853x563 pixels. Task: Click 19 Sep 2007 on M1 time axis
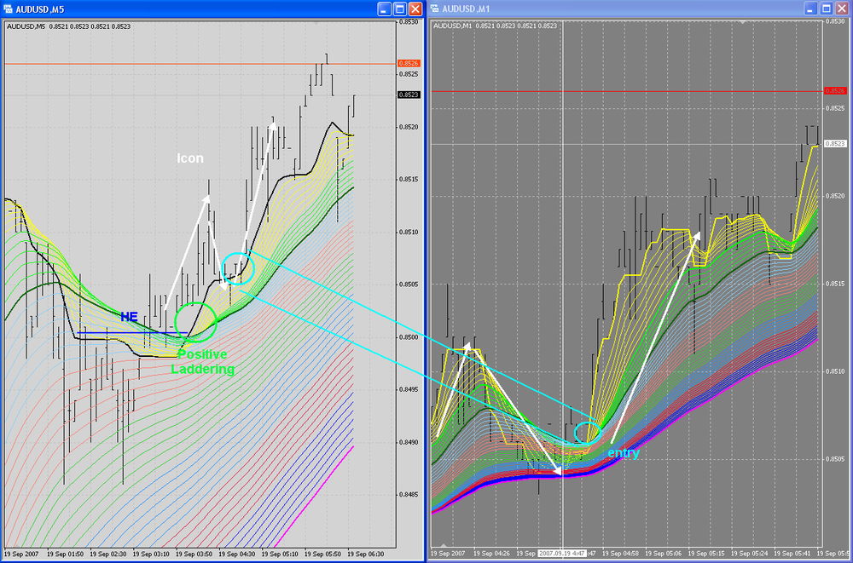(448, 554)
